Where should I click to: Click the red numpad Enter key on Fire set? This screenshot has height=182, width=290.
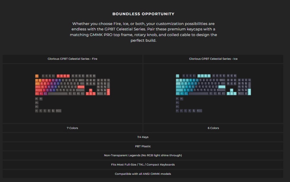tap(108, 92)
